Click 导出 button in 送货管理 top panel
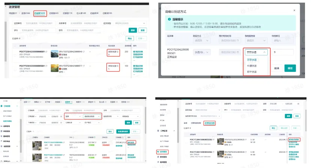Viewport: 311px width, 168px height. 130,39
